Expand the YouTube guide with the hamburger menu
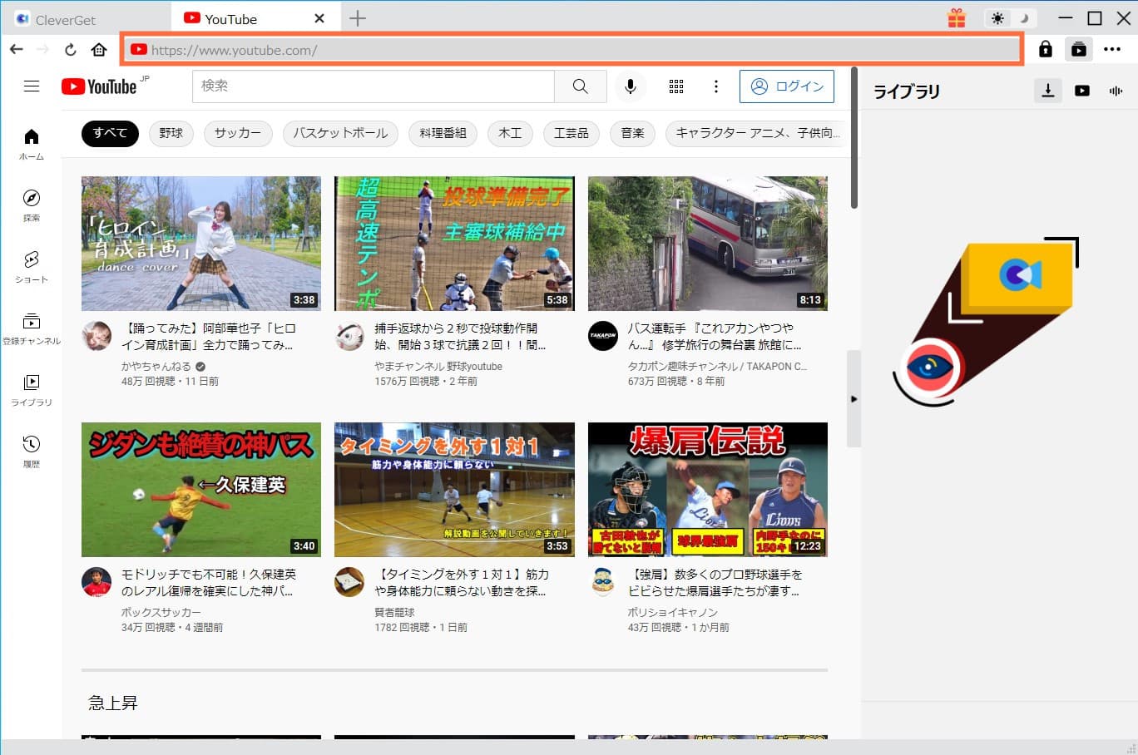This screenshot has height=755, width=1138. point(32,86)
